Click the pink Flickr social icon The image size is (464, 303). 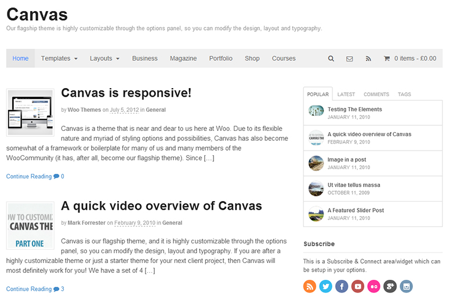click(374, 286)
